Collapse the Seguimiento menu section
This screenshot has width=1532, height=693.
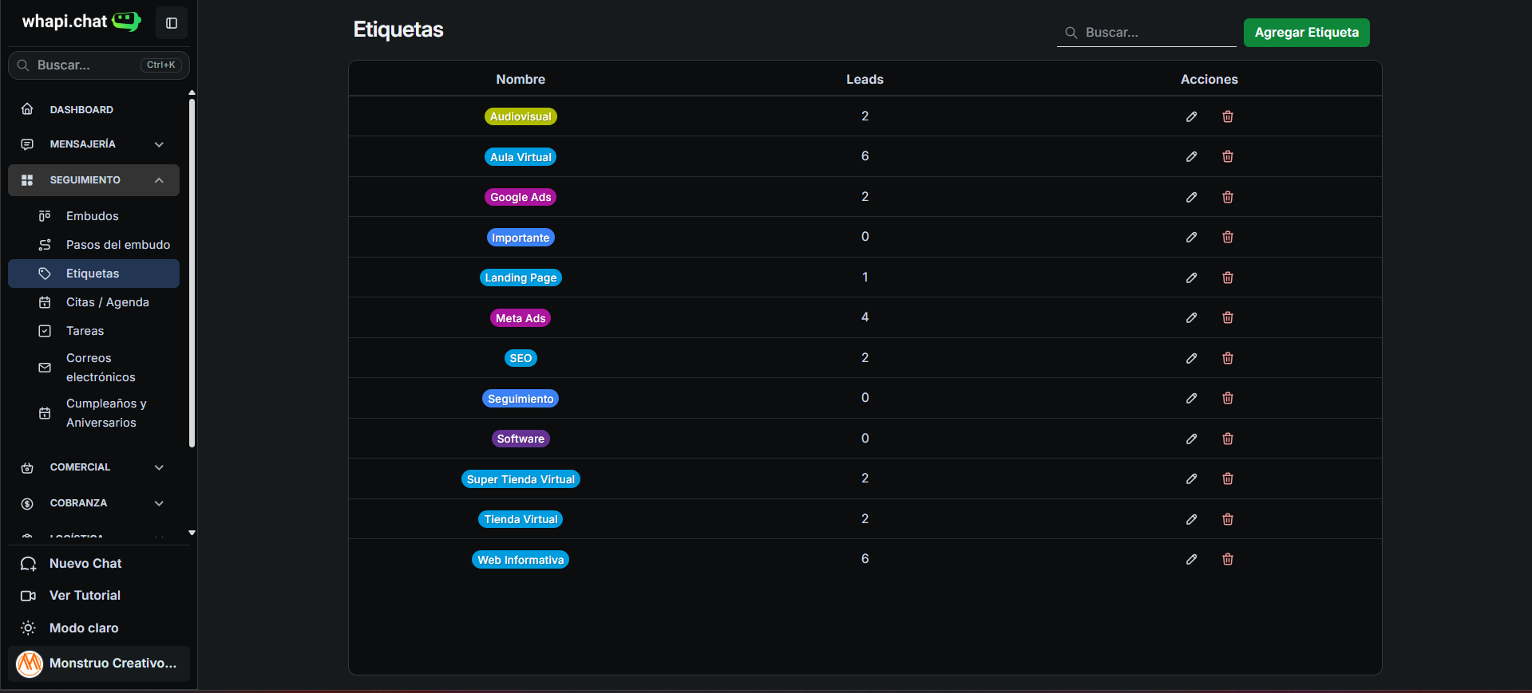93,180
